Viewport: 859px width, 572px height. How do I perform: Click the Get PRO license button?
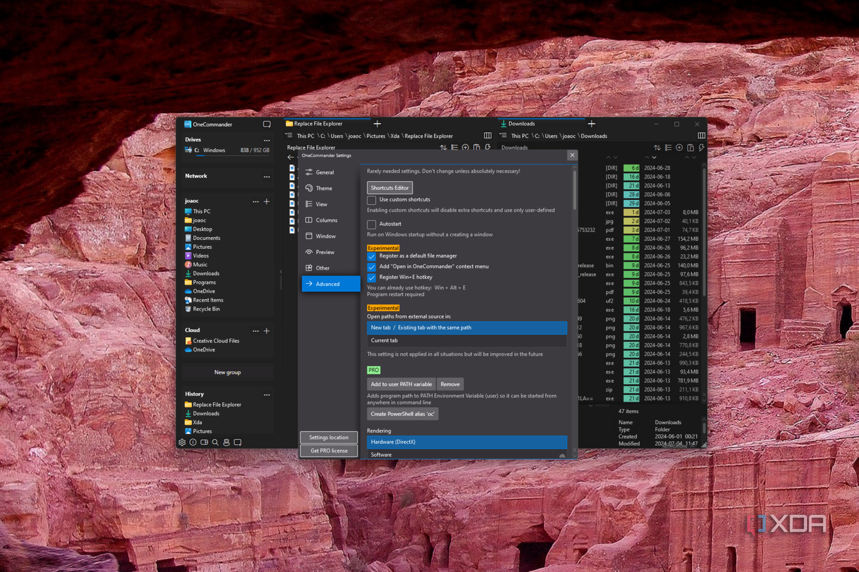[329, 450]
